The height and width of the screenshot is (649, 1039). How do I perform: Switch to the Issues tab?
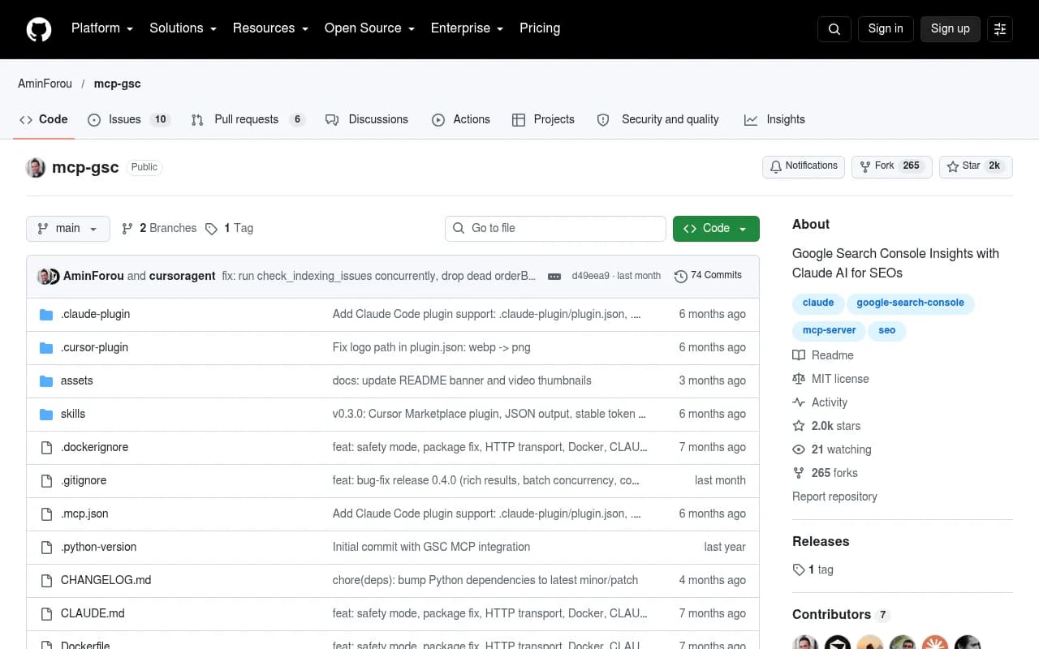[x=127, y=119]
